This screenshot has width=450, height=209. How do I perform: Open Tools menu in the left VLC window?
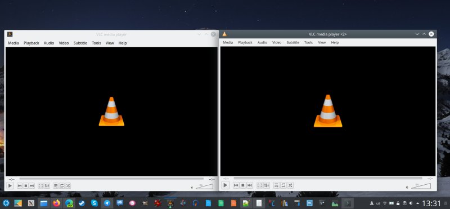[x=96, y=43]
